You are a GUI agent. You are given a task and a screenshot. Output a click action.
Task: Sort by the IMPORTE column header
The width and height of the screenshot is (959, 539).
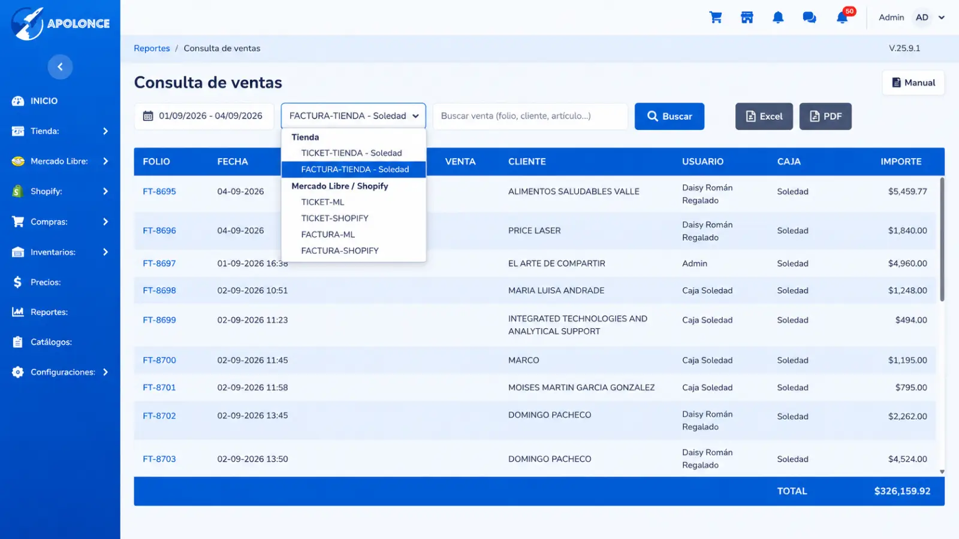coord(901,162)
